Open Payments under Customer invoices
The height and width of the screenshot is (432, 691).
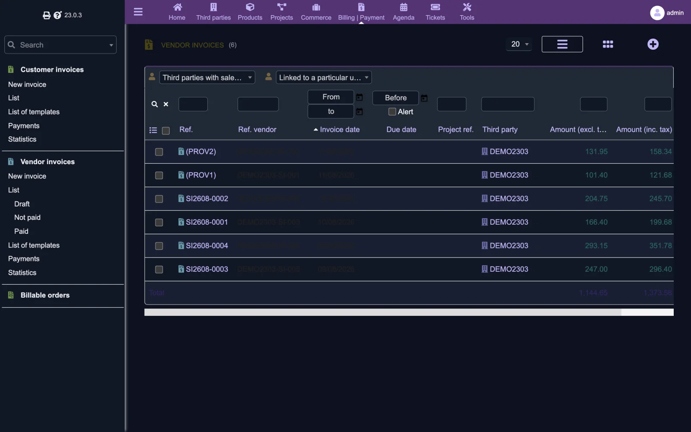pos(24,126)
